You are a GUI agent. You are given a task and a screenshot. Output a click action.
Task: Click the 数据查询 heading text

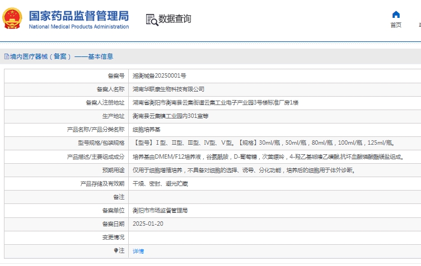point(175,19)
